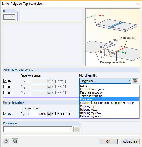142x147 pixels.
Task: Click the Cuz spinner arrows
Action: tap(49, 92)
